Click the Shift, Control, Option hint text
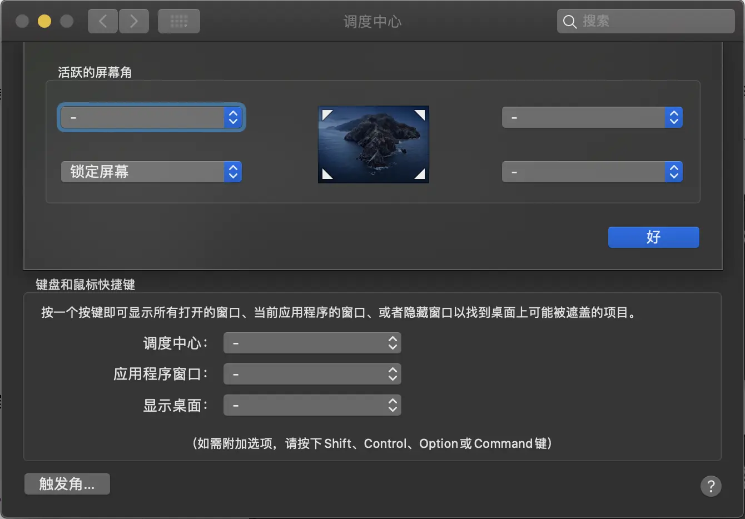 pyautogui.click(x=372, y=443)
